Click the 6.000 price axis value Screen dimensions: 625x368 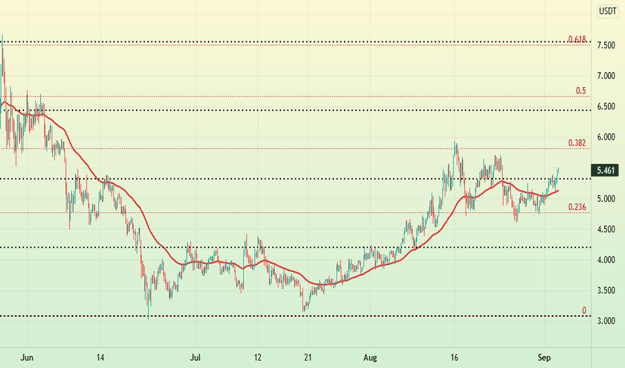(606, 137)
